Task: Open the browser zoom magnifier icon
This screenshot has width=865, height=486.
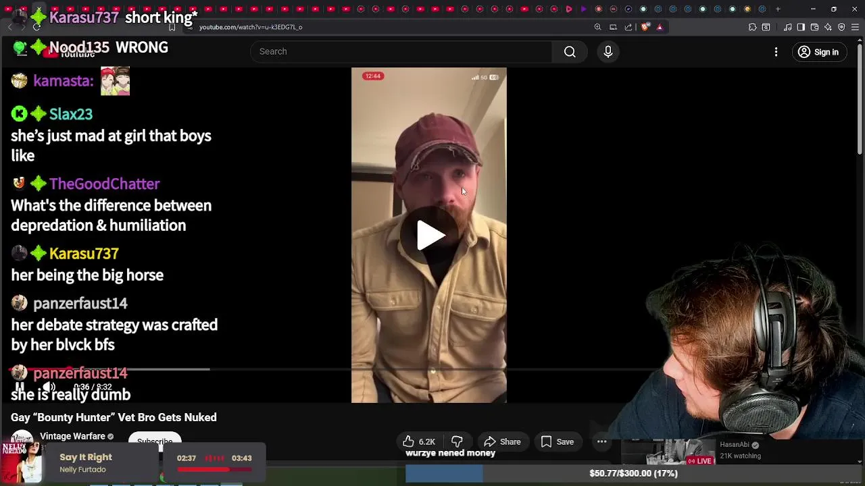Action: pyautogui.click(x=597, y=27)
